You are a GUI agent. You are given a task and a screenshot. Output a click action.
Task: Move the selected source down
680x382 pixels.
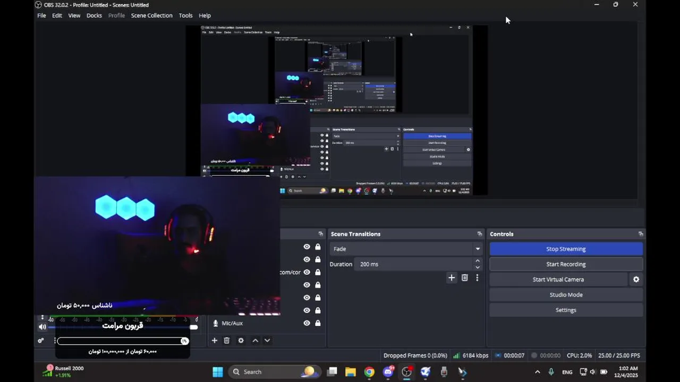pos(267,341)
